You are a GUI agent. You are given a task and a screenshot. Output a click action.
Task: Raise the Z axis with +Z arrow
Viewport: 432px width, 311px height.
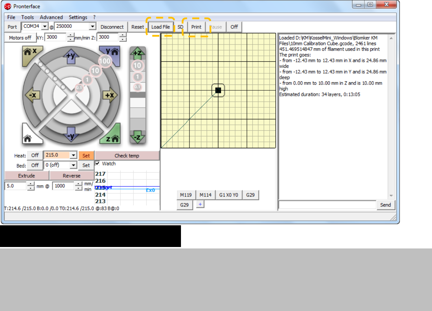point(138,53)
